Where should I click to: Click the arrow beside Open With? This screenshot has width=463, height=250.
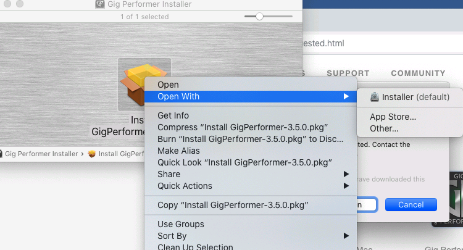coord(346,96)
